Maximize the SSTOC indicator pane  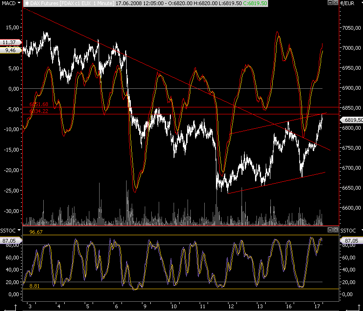pyautogui.click(x=330, y=230)
